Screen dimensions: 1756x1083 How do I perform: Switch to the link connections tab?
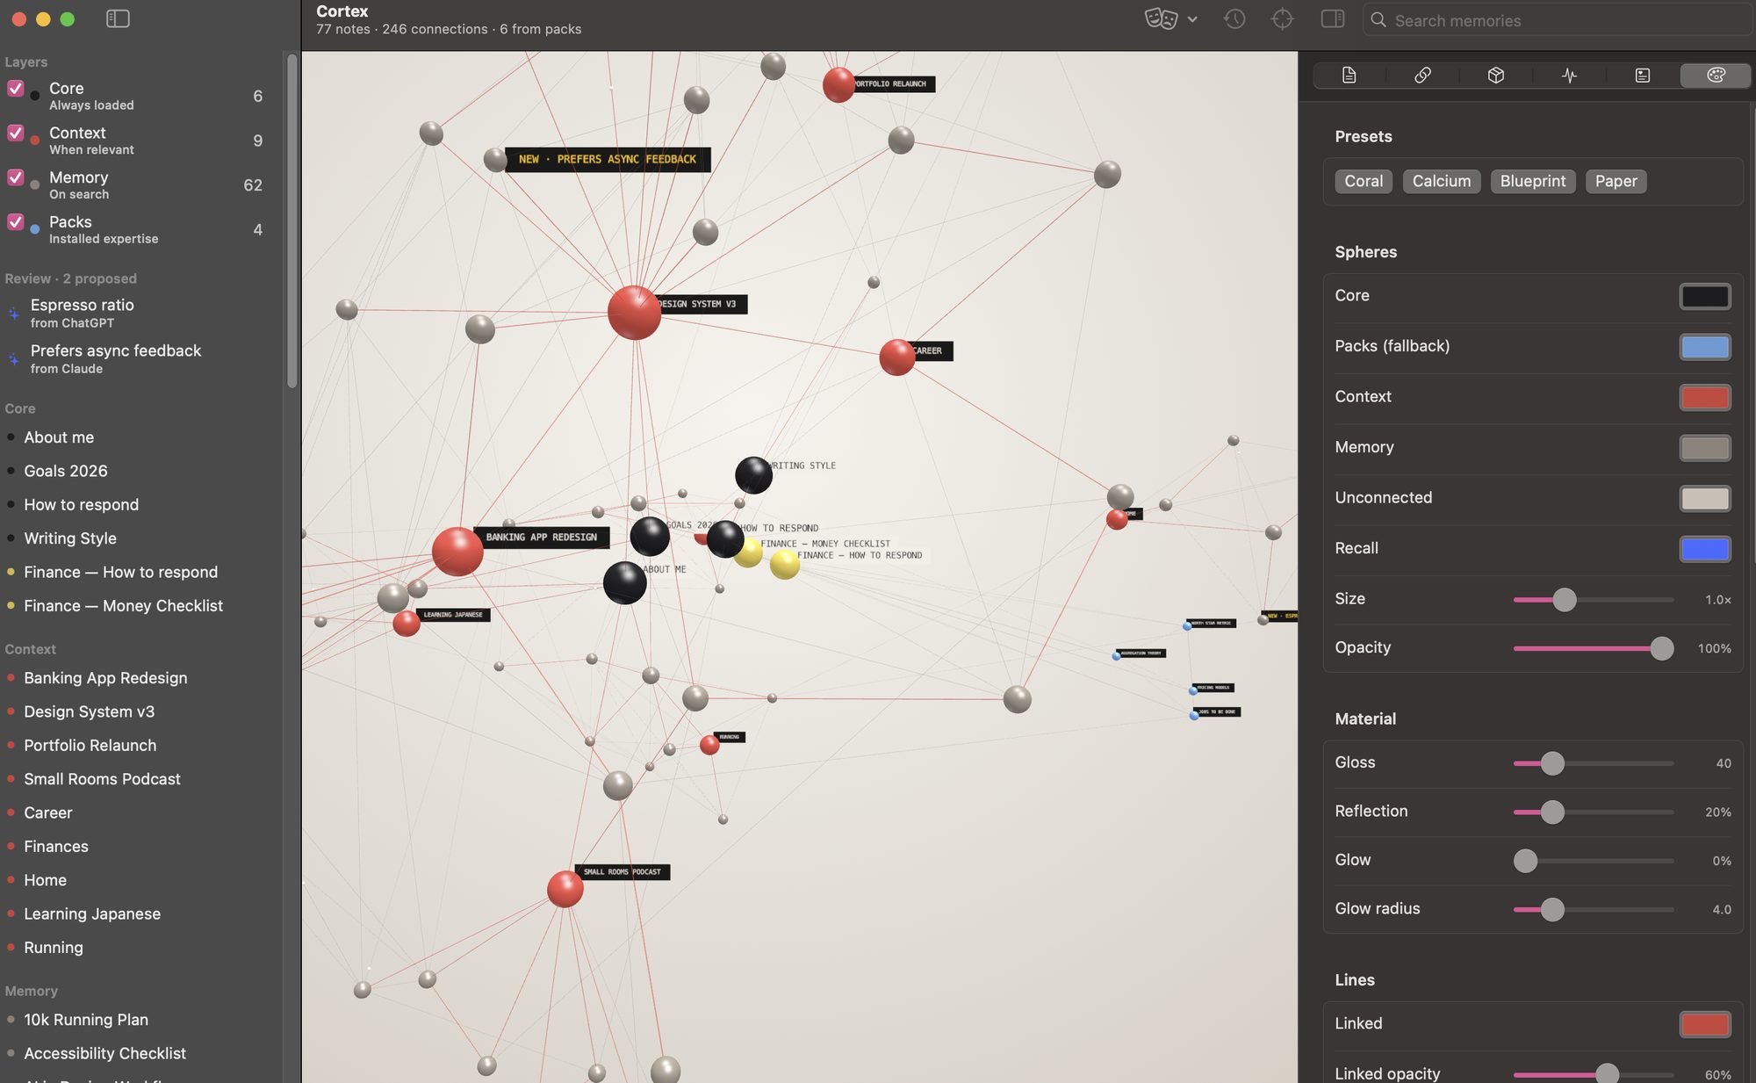tap(1422, 76)
